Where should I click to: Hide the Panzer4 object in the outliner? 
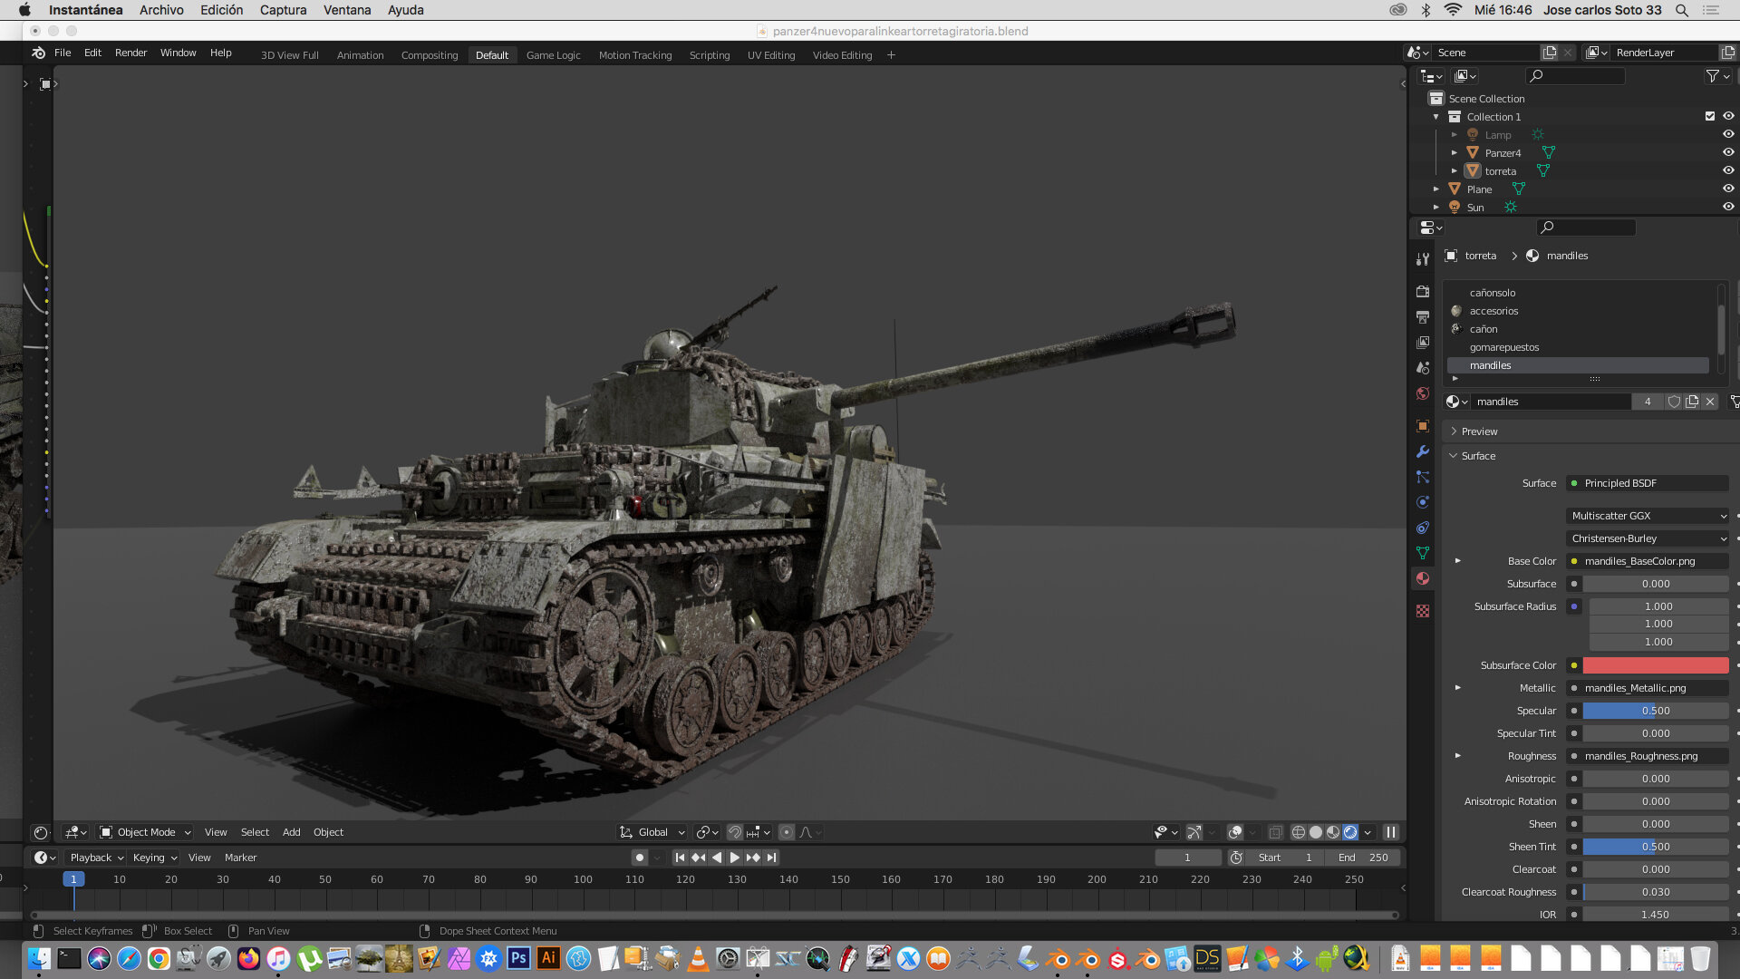coord(1728,152)
